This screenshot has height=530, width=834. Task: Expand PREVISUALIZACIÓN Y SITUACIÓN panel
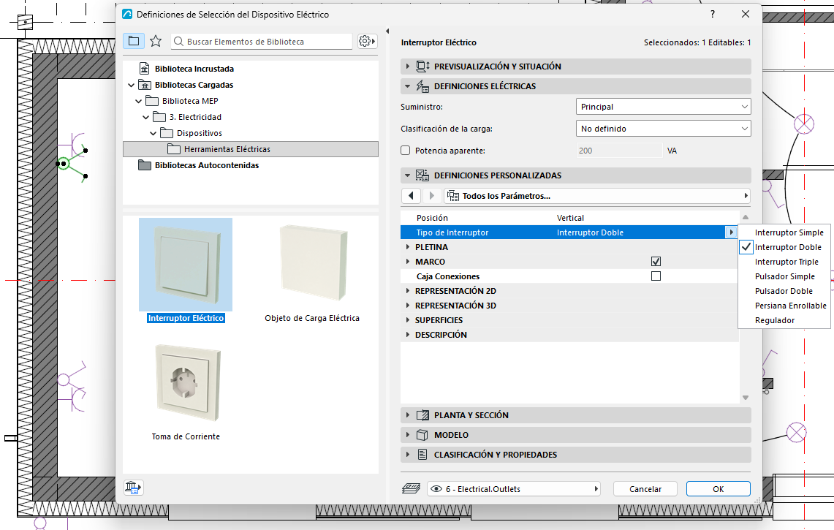(x=575, y=67)
